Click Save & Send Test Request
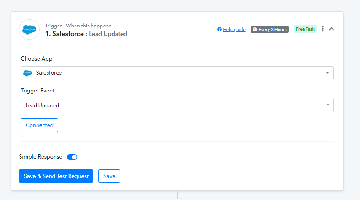 click(56, 176)
